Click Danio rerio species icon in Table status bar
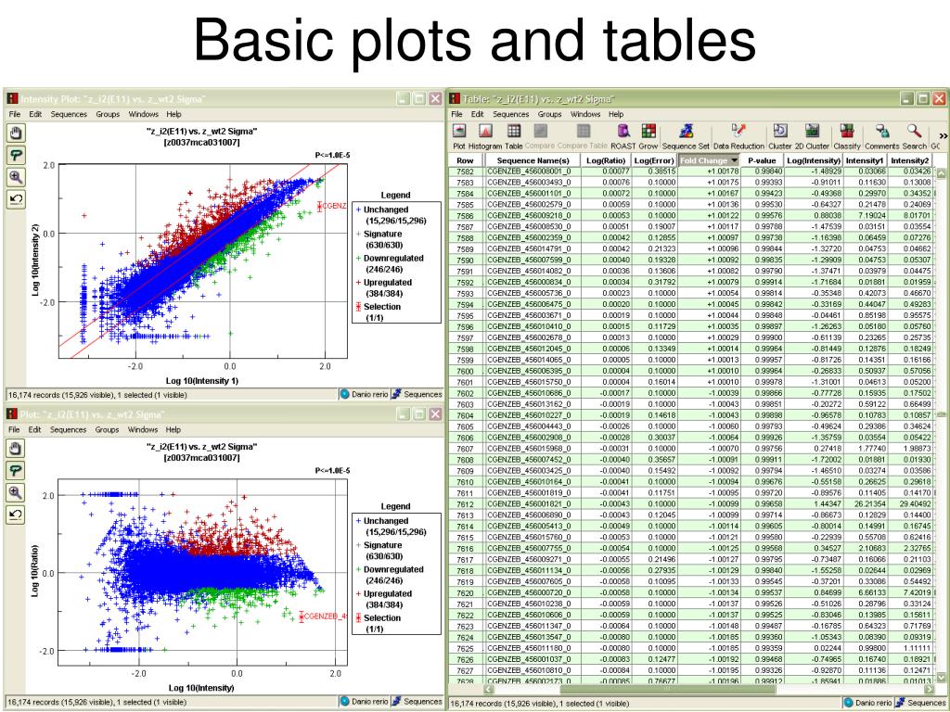This screenshot has width=950, height=712. click(x=850, y=703)
